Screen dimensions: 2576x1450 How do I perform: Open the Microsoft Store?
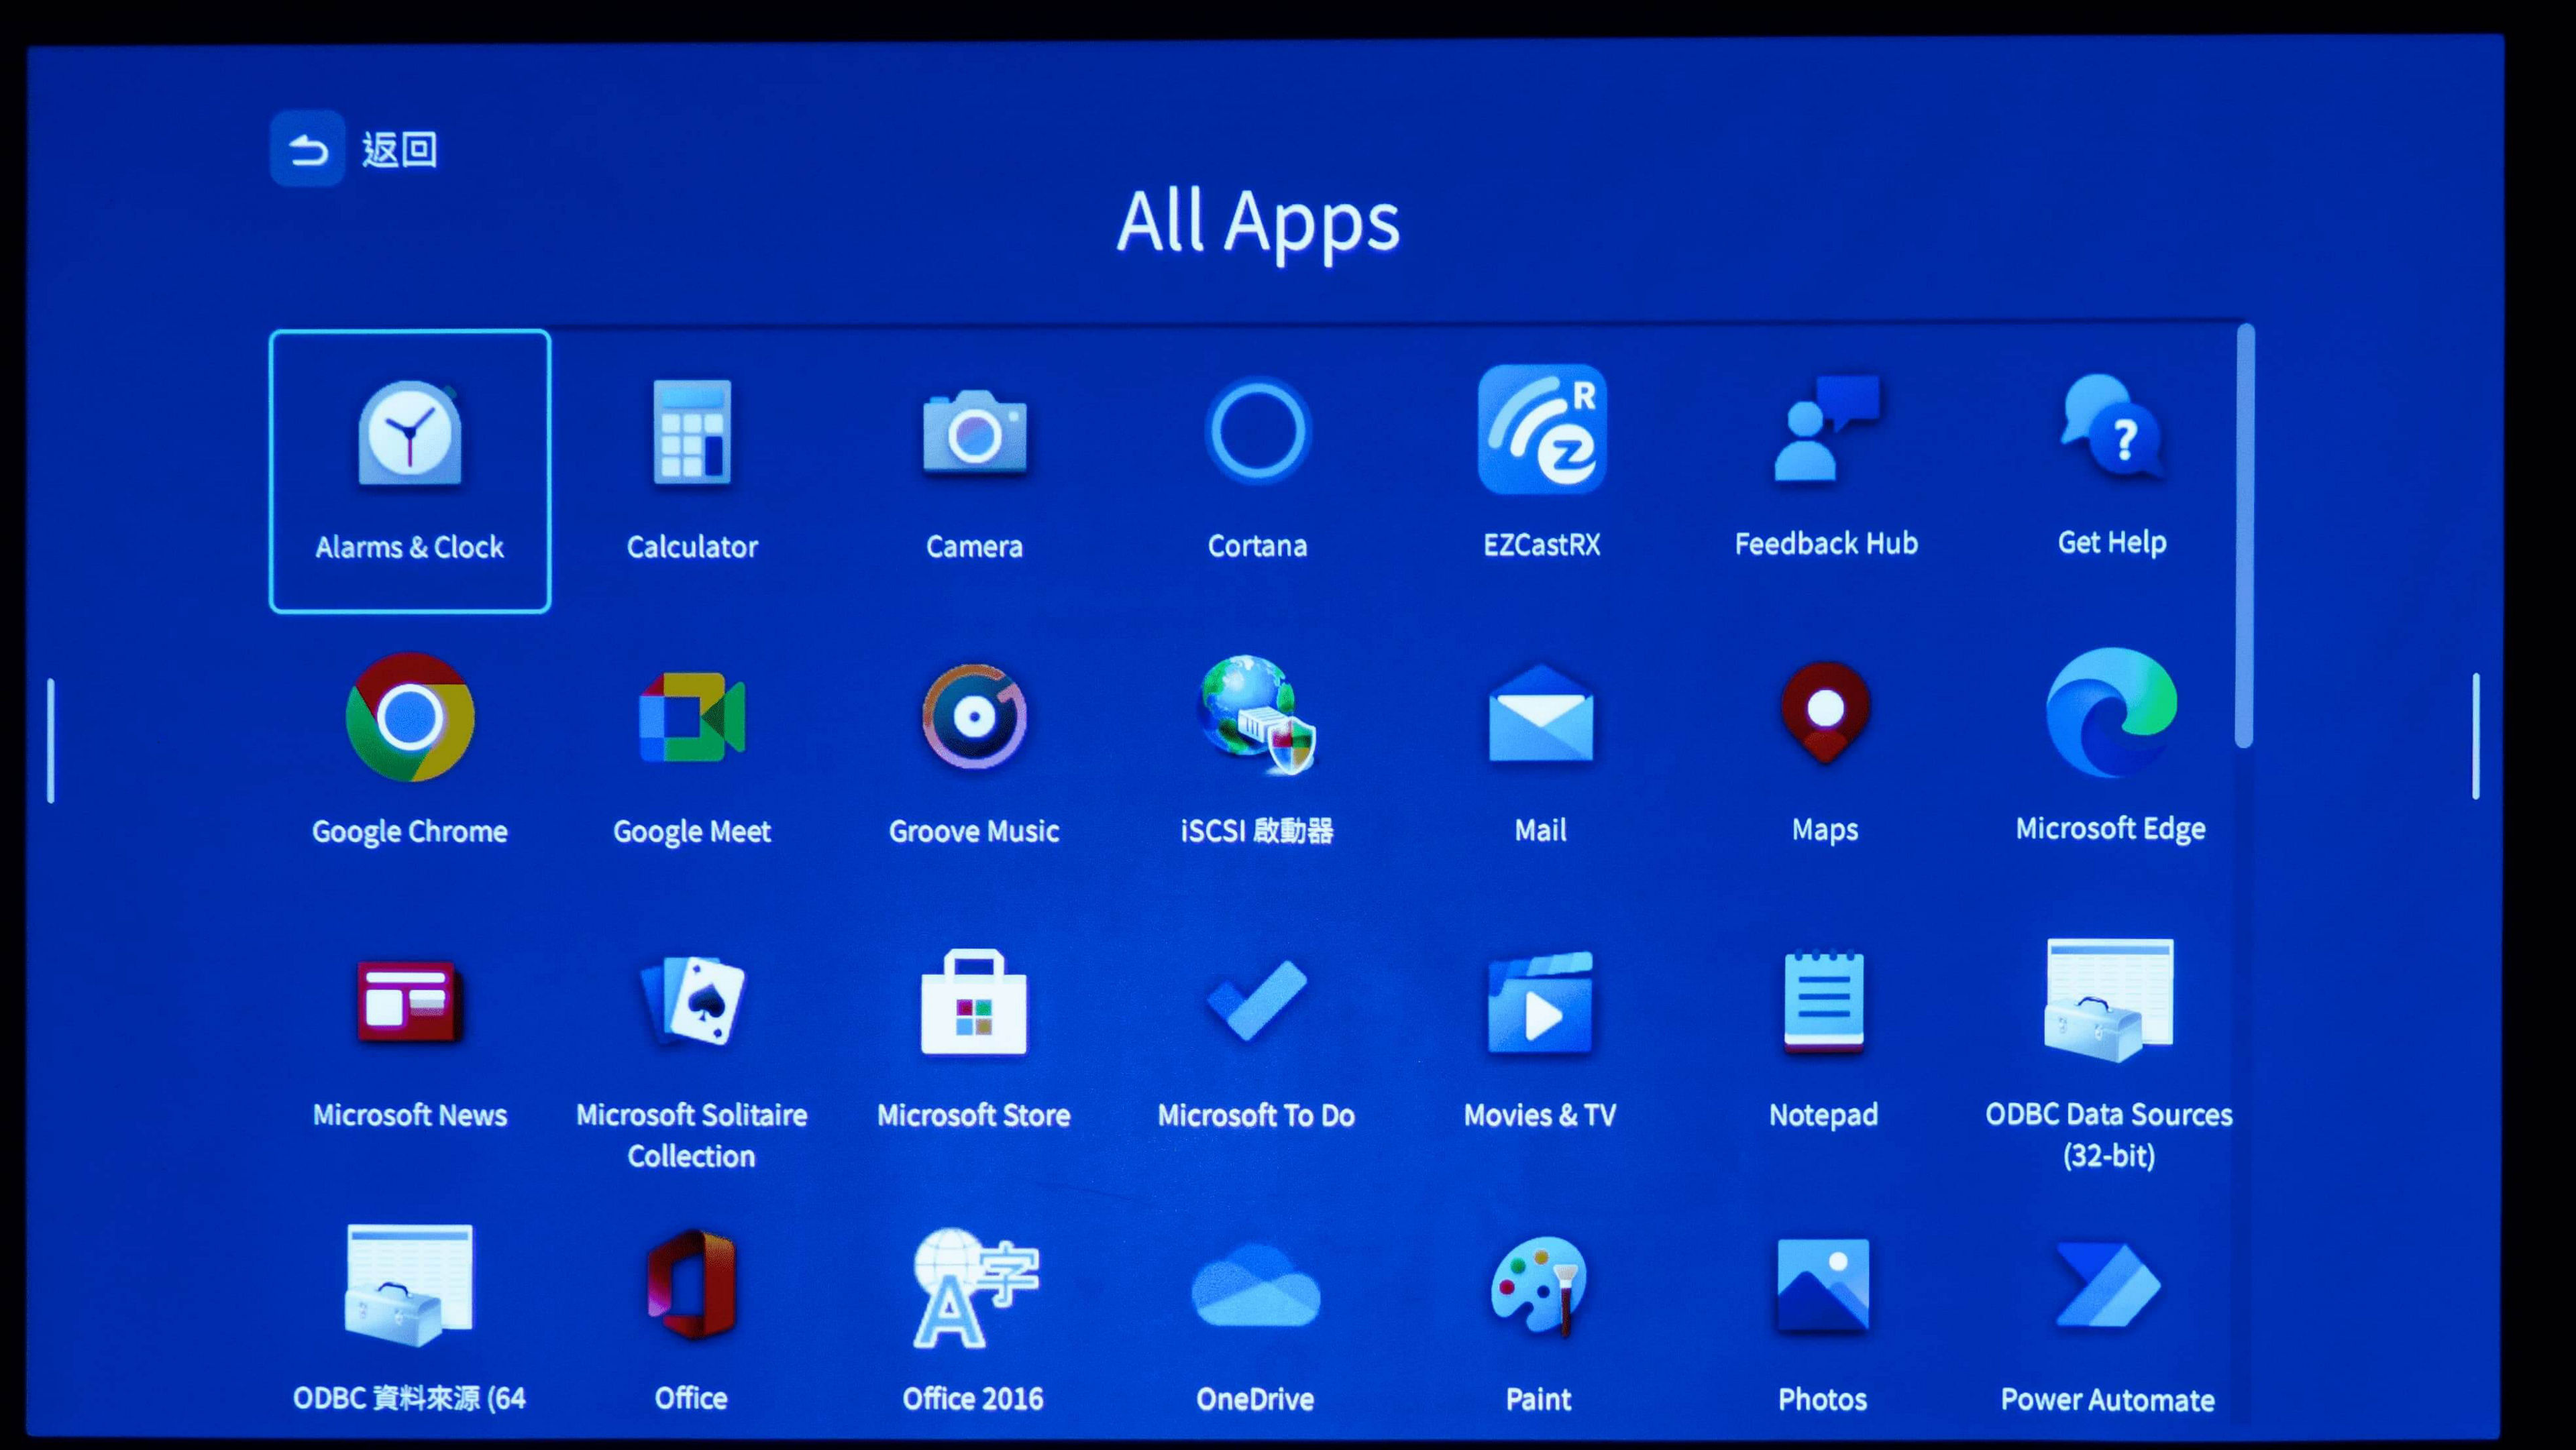coord(975,1040)
